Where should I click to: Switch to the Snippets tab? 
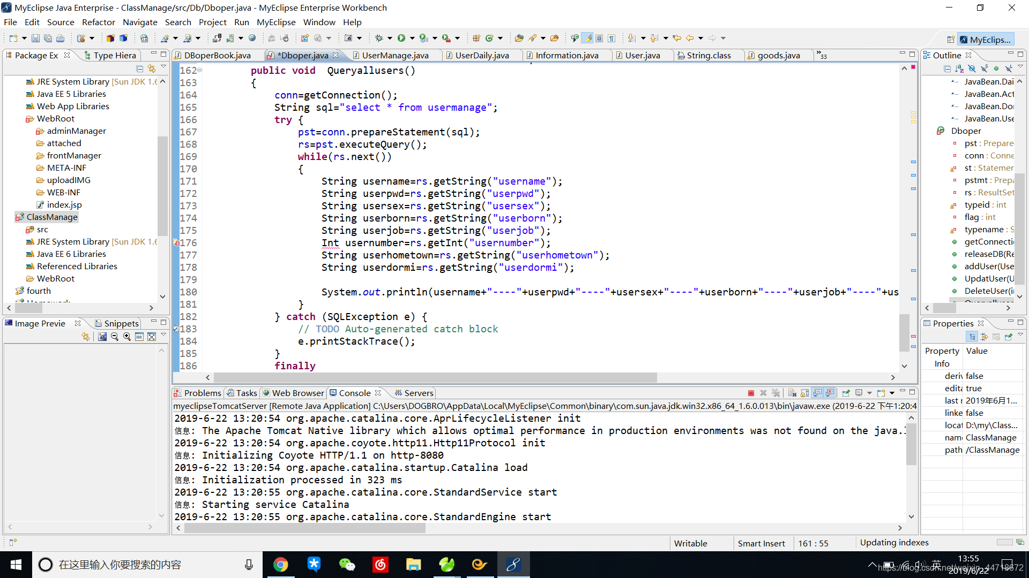(117, 323)
